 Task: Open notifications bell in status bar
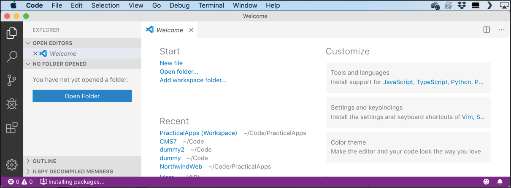click(x=500, y=182)
